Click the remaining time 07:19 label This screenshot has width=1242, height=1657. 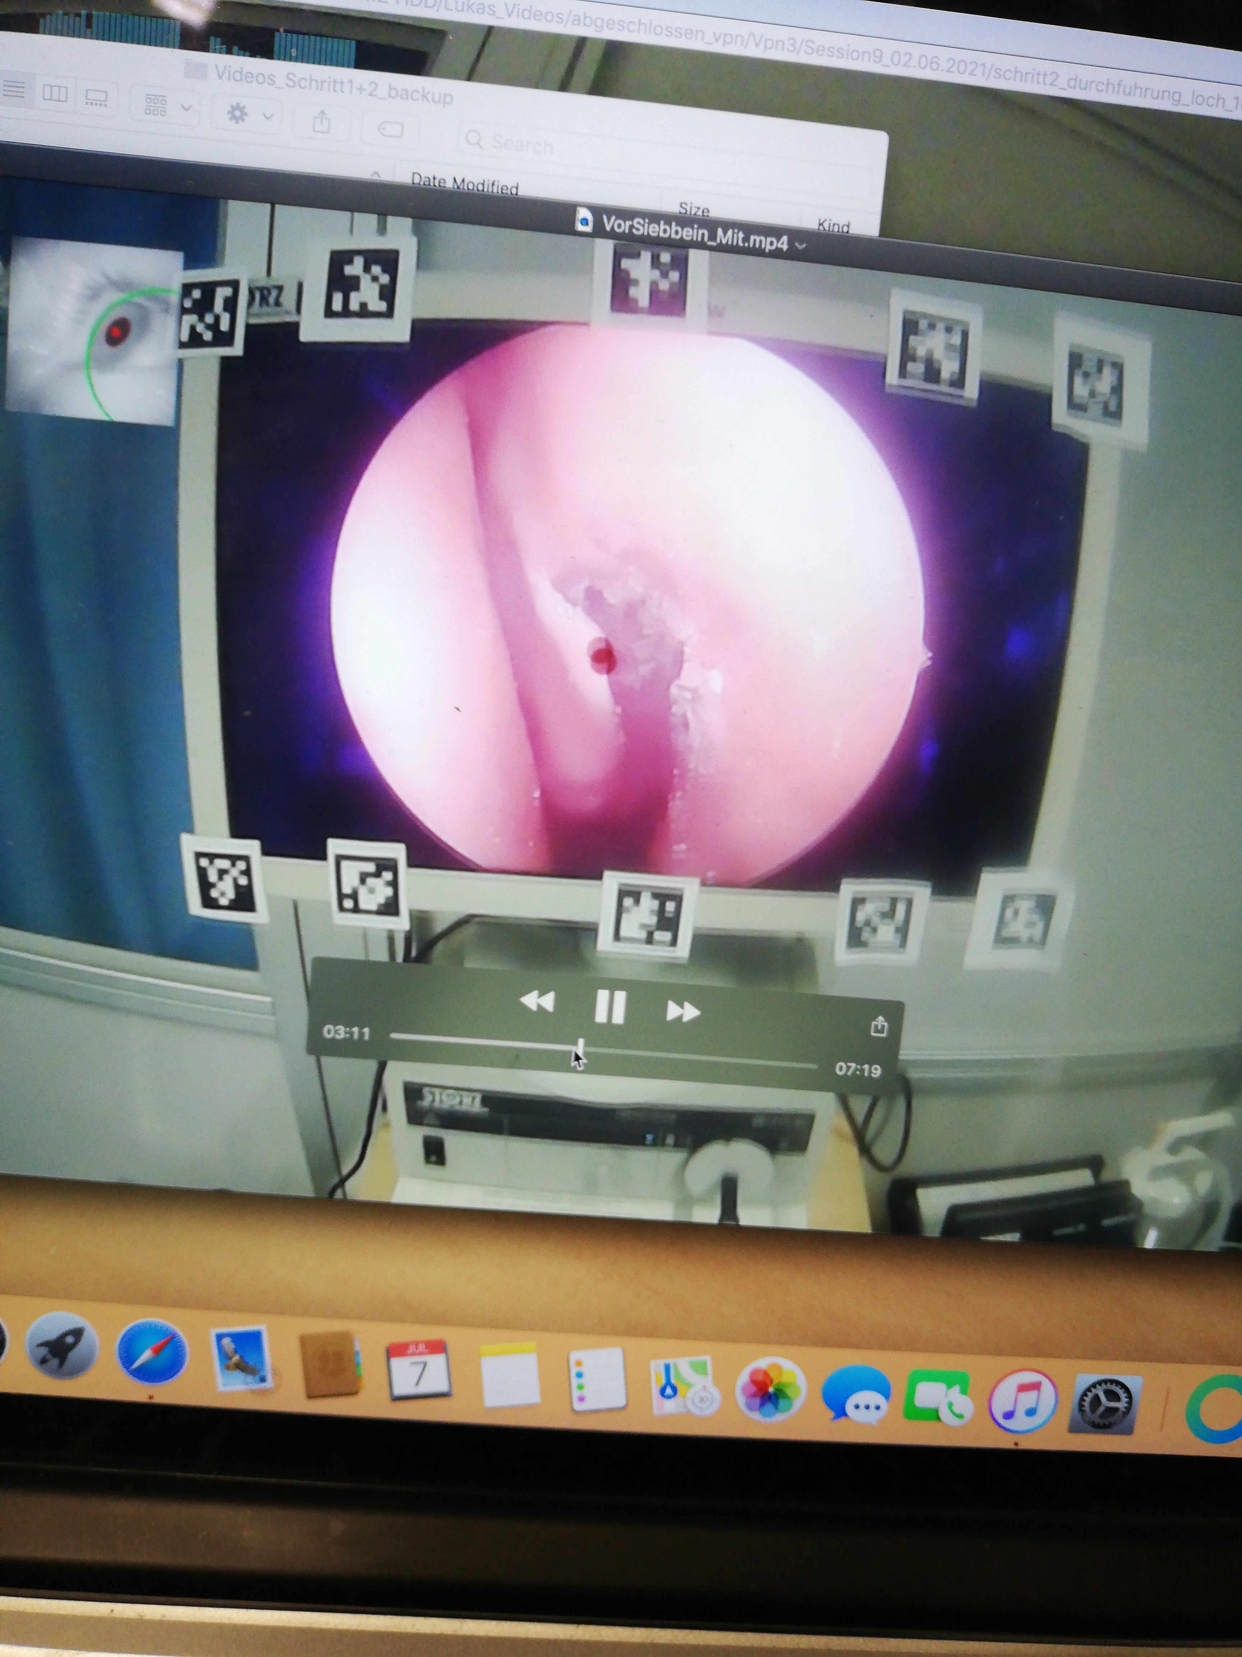858,1069
